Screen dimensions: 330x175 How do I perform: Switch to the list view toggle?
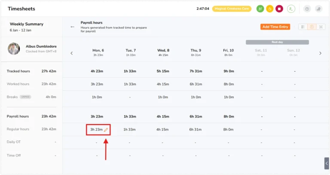click(x=303, y=27)
